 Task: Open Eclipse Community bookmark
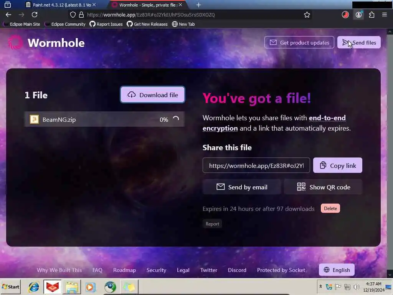tap(65, 24)
